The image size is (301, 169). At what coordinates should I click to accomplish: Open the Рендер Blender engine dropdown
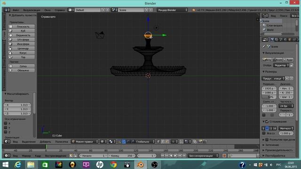[x=172, y=10]
